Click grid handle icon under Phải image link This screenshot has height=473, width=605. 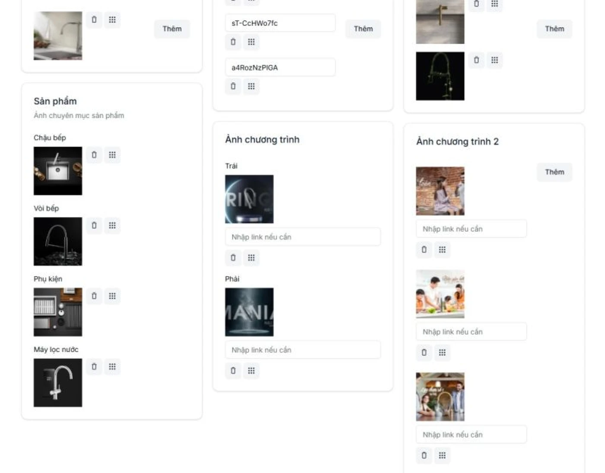click(252, 371)
